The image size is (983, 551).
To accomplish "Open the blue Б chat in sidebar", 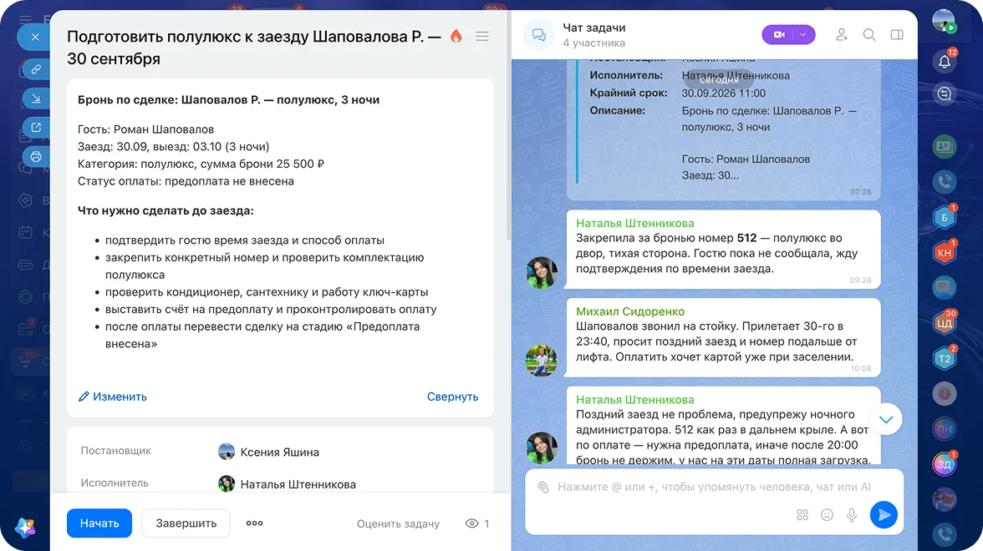I will [945, 217].
